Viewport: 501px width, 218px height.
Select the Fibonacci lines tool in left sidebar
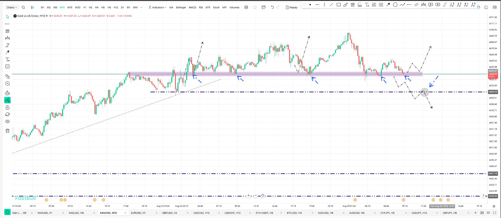pyautogui.click(x=8, y=31)
